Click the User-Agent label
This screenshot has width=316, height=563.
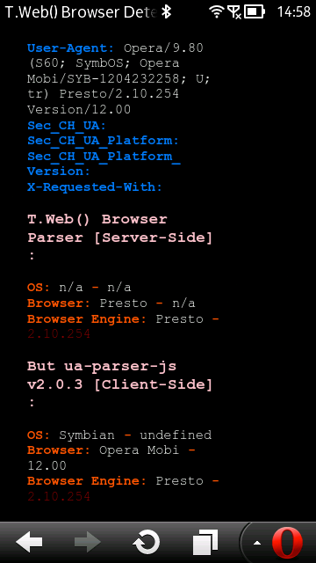click(70, 48)
